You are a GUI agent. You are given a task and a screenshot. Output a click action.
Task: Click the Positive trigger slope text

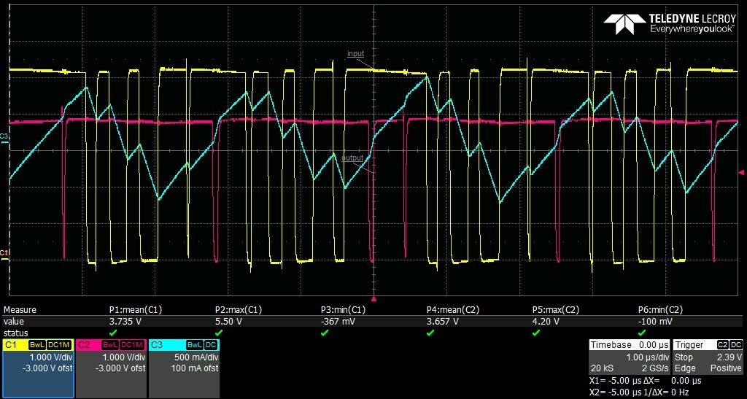click(x=726, y=368)
